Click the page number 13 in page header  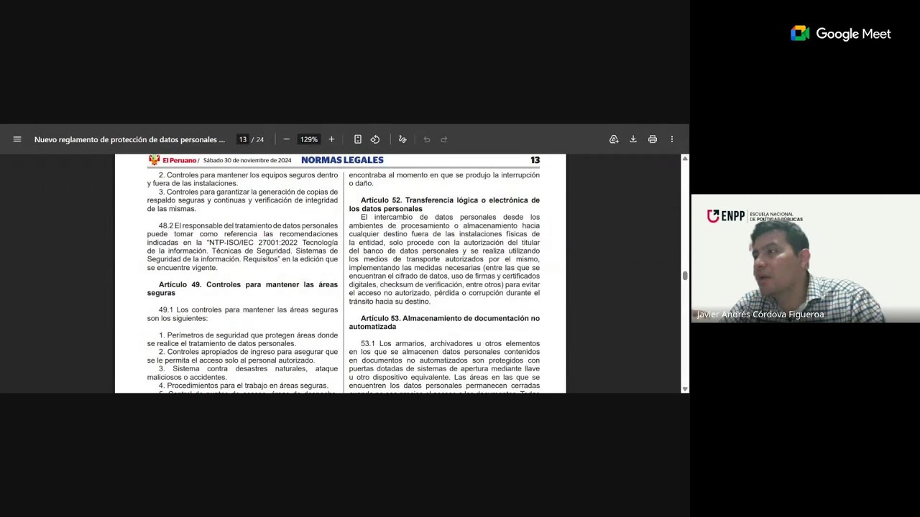(535, 160)
